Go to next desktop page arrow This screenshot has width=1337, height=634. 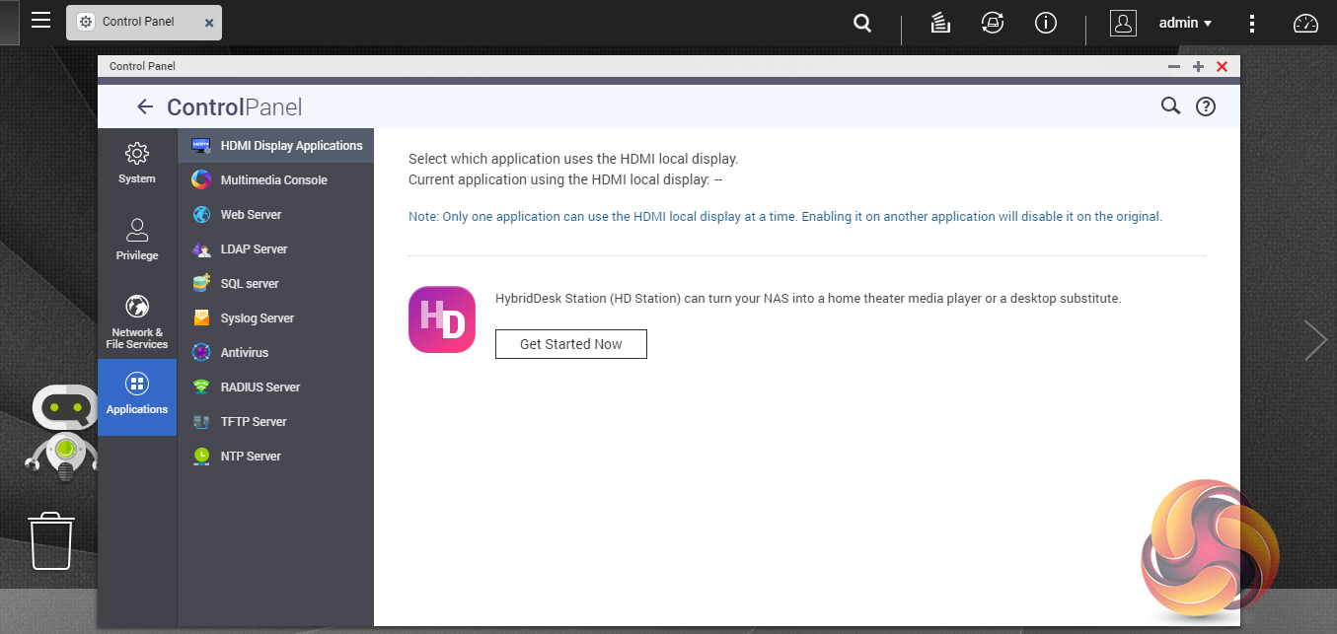click(1315, 340)
